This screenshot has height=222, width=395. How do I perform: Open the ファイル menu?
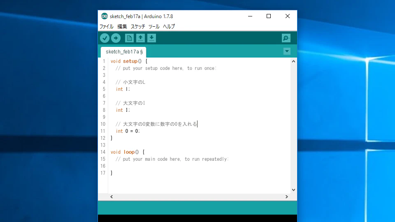point(106,26)
